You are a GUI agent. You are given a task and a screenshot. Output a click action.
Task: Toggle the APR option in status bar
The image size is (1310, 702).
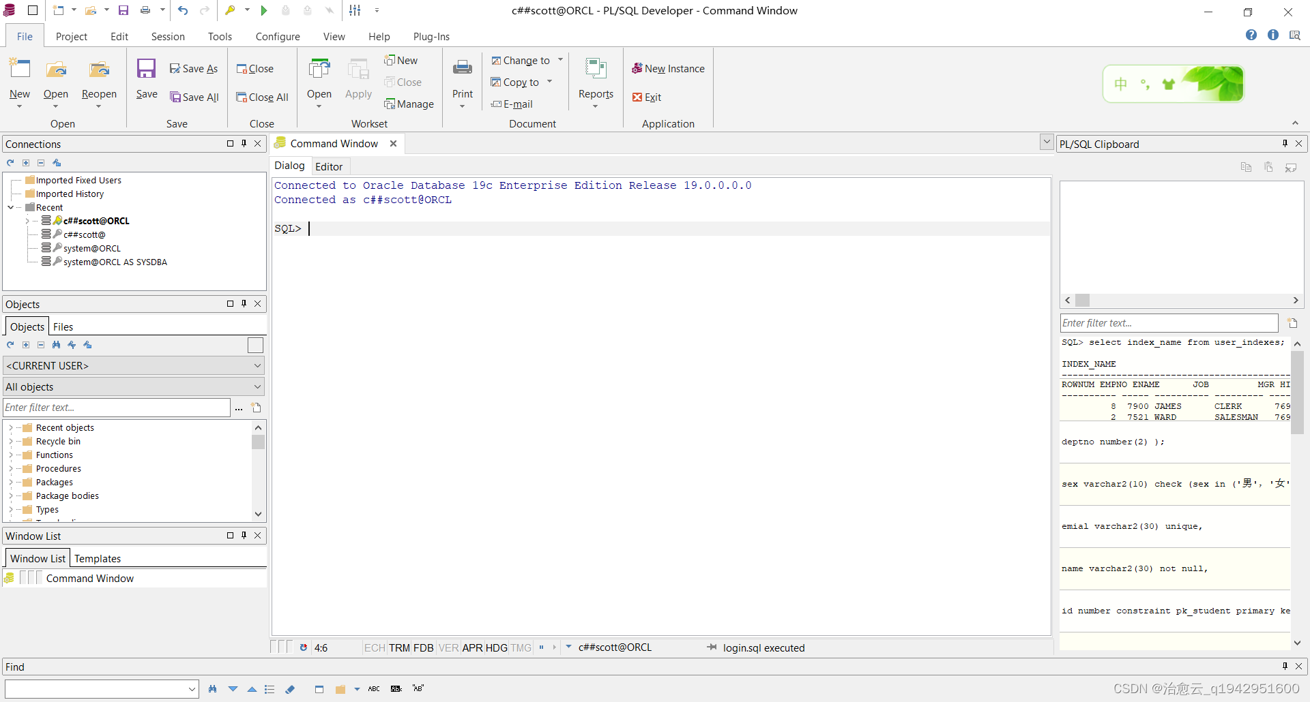pos(472,647)
